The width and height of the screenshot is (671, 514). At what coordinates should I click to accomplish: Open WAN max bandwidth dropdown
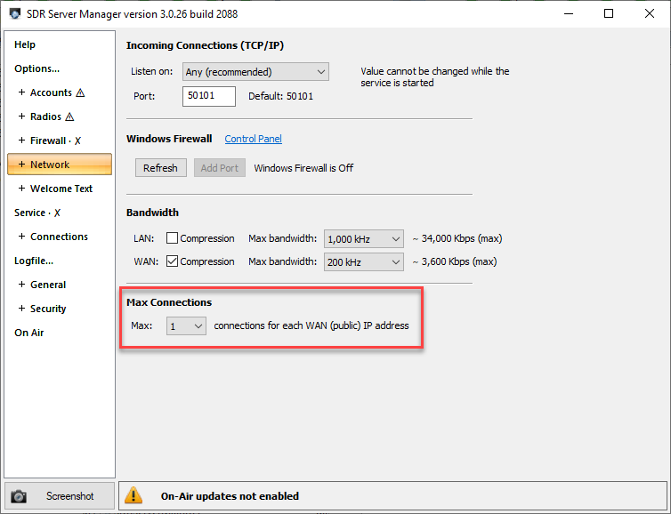click(x=364, y=261)
